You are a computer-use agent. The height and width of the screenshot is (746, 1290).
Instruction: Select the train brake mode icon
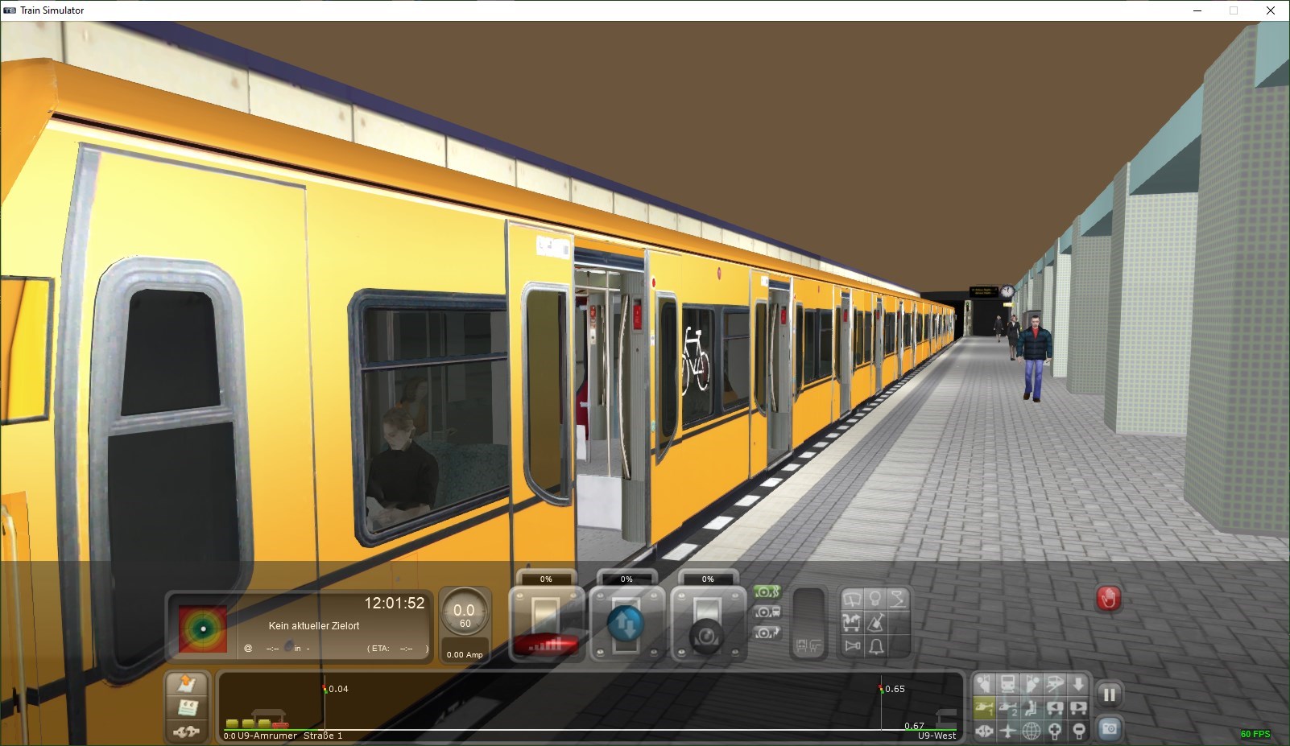[x=767, y=612]
